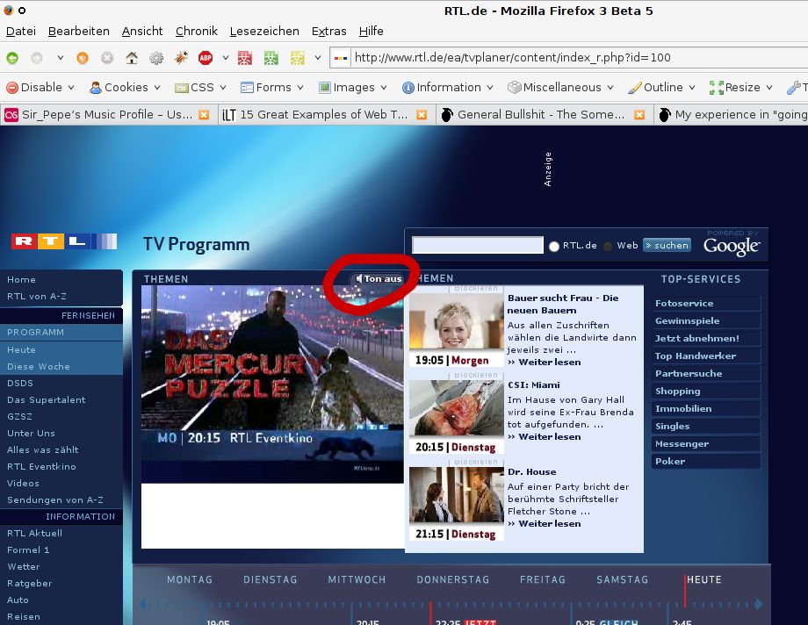Click the site favicon in the address bar
Screen dimensions: 808x625
[341, 58]
